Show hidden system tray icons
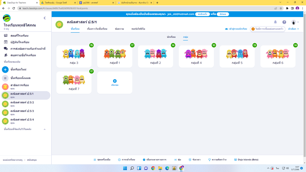 point(268,168)
